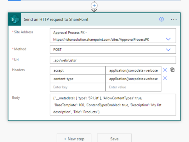Open the ellipsis menu on the action card

[x=174, y=19]
